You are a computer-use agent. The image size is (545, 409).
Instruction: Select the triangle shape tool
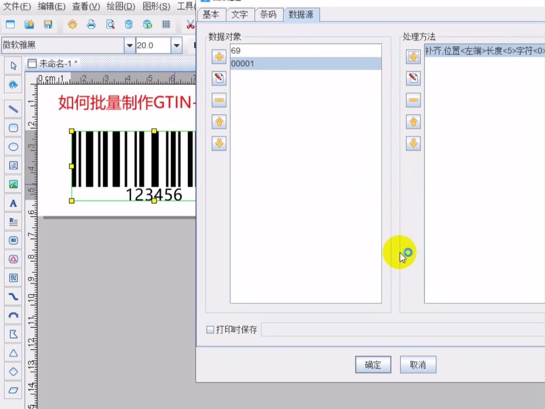coord(13,353)
